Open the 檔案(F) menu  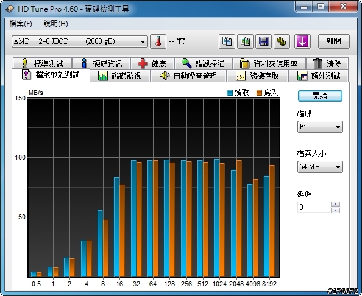click(21, 24)
